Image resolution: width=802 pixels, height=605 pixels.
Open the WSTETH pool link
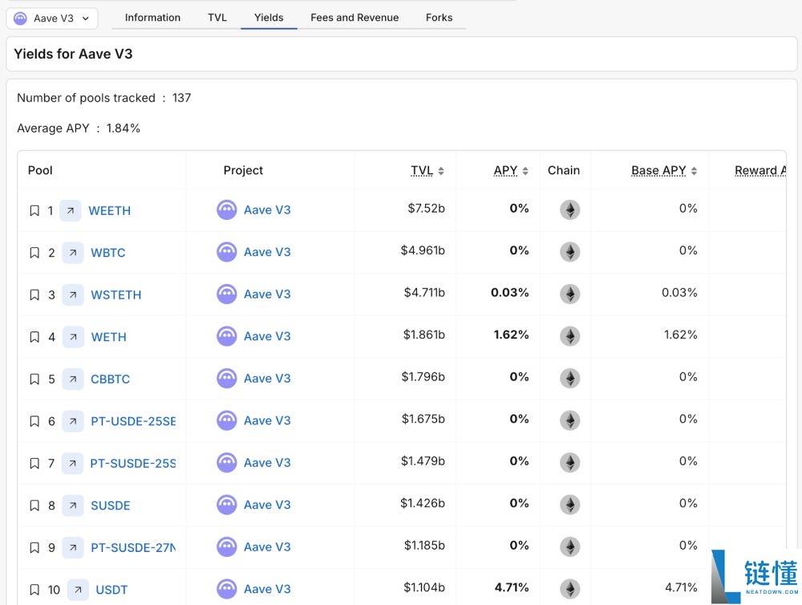(x=116, y=294)
